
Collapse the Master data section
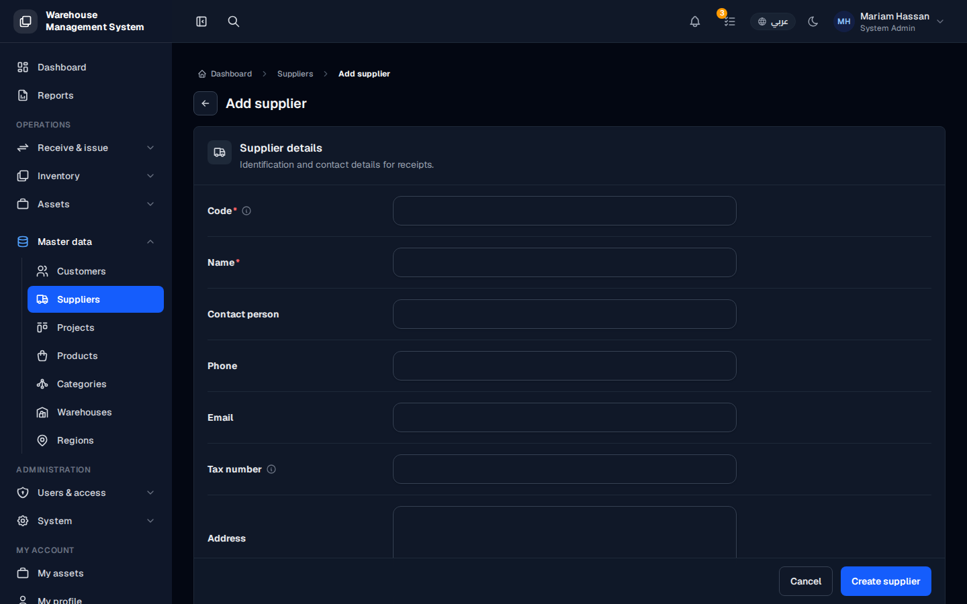pyautogui.click(x=86, y=242)
